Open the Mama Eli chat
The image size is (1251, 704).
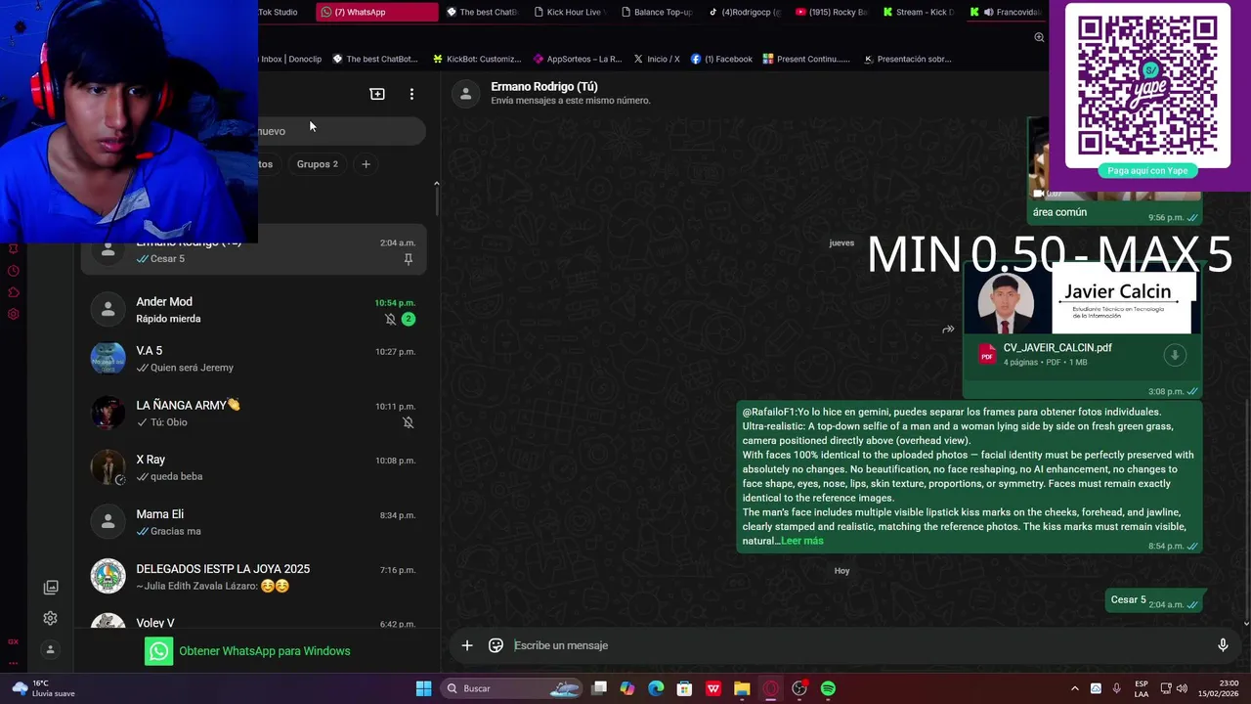(253, 522)
